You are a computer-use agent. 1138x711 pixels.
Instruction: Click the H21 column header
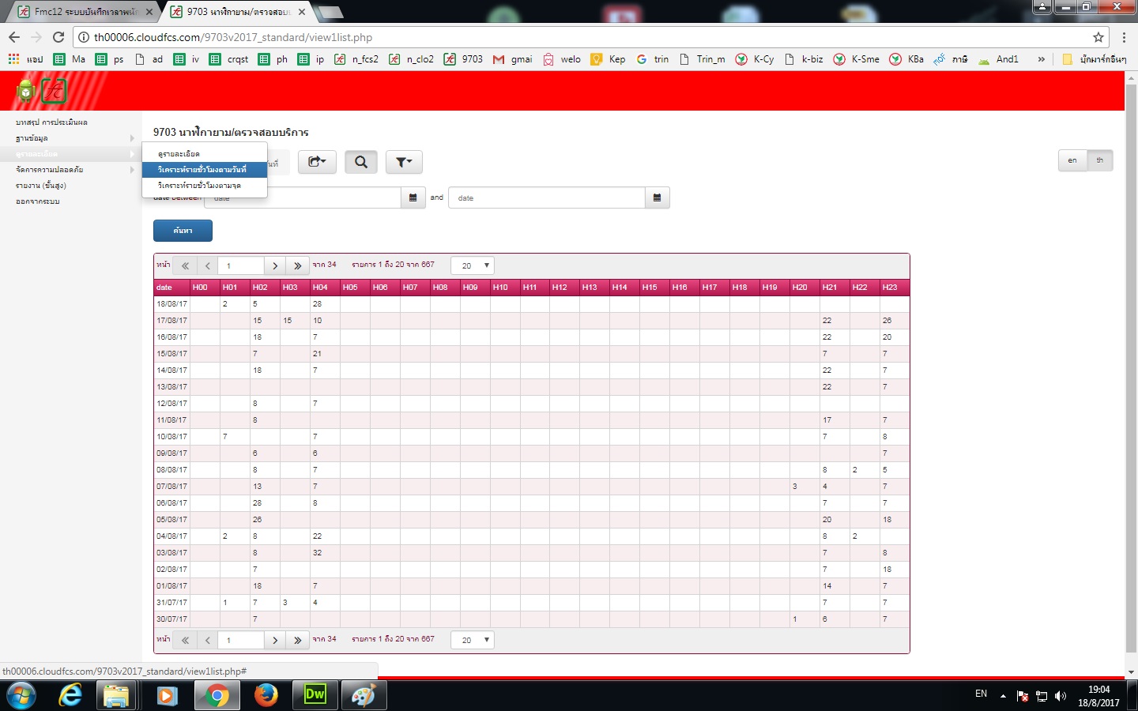pos(835,288)
